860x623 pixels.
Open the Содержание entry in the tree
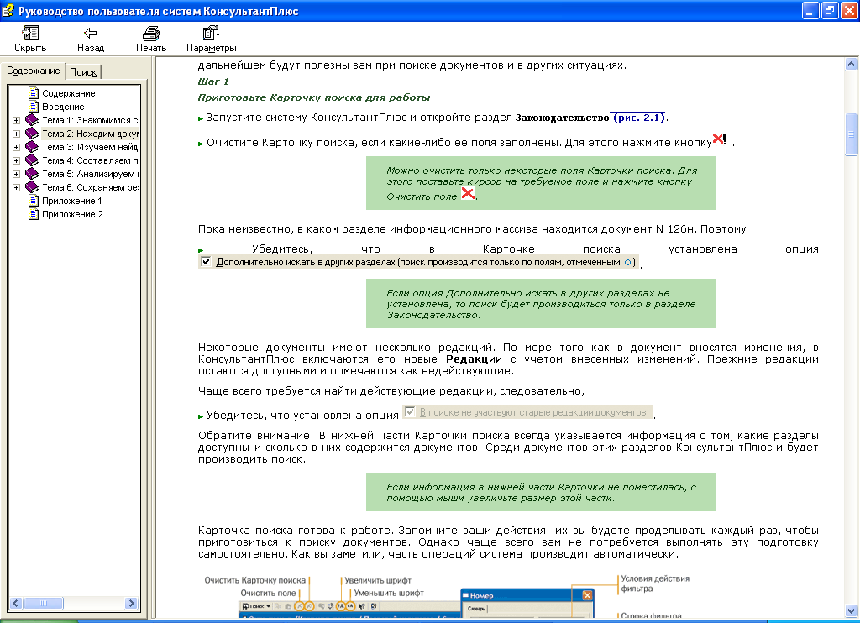[x=69, y=93]
